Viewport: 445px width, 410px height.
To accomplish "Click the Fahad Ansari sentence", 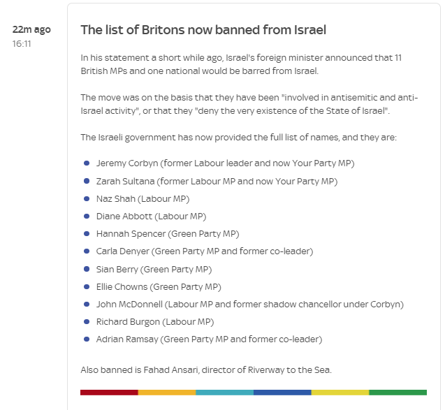I will click(x=206, y=369).
